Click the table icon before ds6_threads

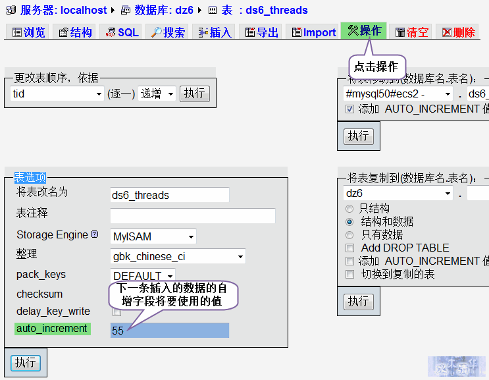(213, 11)
